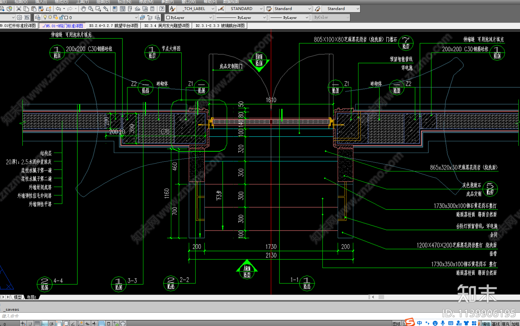Open the Tool Palettes icon
This screenshot has height=326, width=520.
(130, 9)
